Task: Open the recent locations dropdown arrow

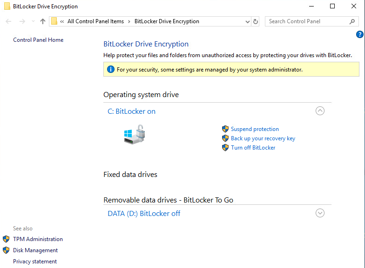Action: click(33, 21)
